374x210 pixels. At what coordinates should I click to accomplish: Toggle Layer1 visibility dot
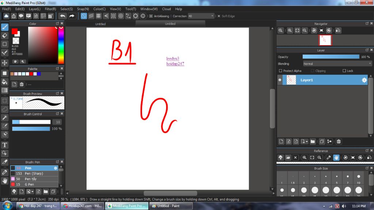[280, 80]
